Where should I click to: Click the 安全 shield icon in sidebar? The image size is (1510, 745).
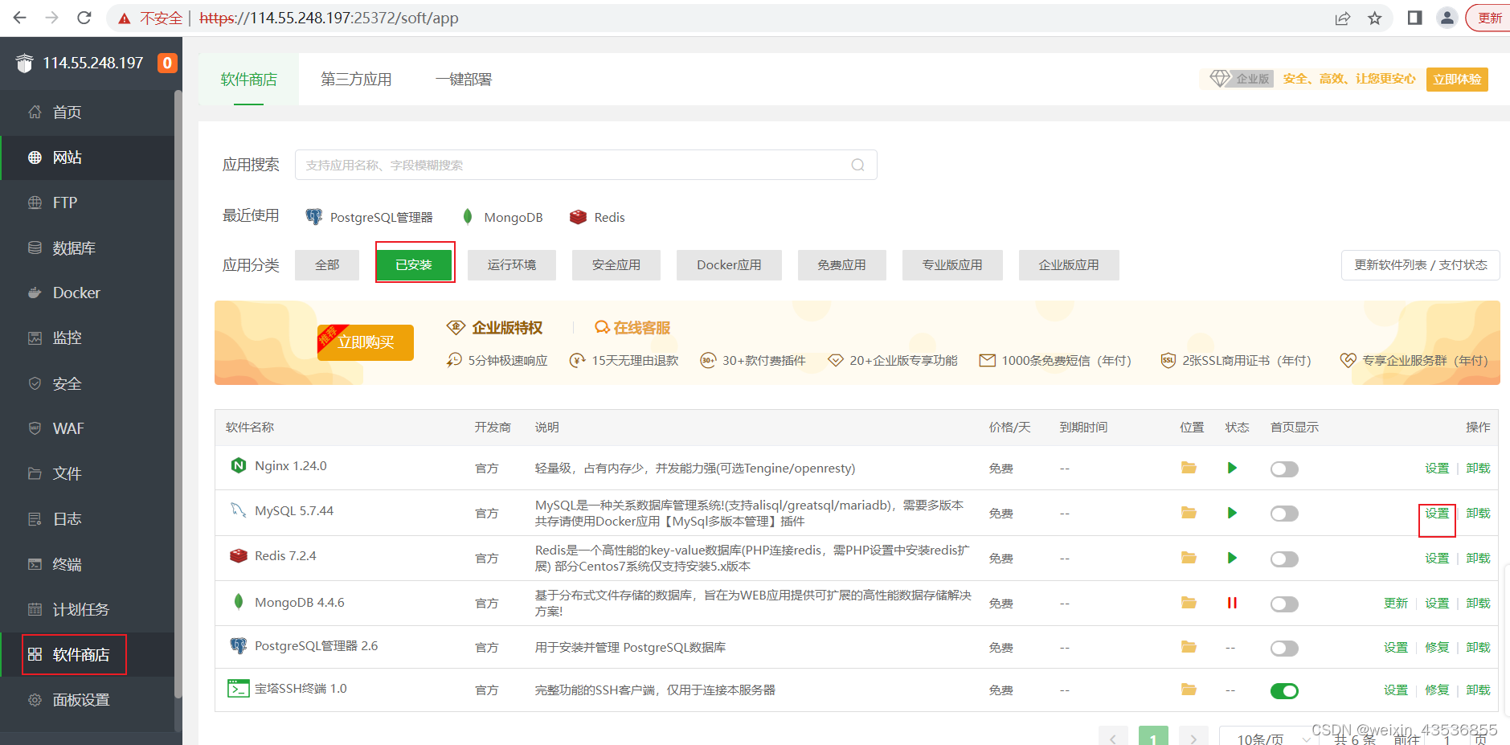tap(35, 383)
